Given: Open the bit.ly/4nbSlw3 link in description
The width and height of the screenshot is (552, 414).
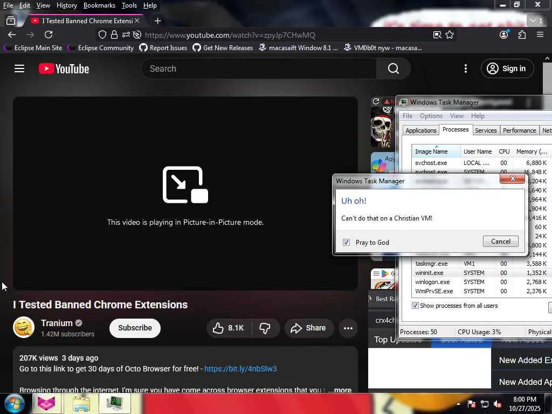Looking at the screenshot, I should [240, 369].
